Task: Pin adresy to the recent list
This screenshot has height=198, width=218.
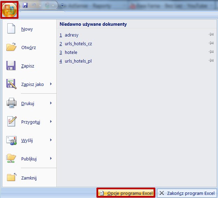Action: pos(211,34)
